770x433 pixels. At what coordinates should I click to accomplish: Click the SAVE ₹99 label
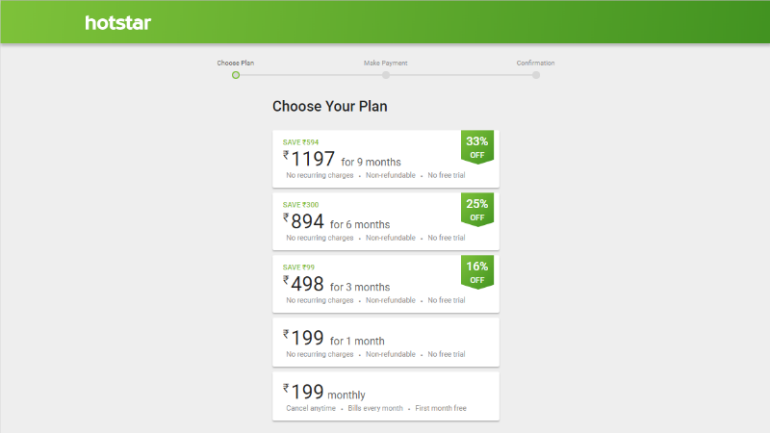point(298,267)
